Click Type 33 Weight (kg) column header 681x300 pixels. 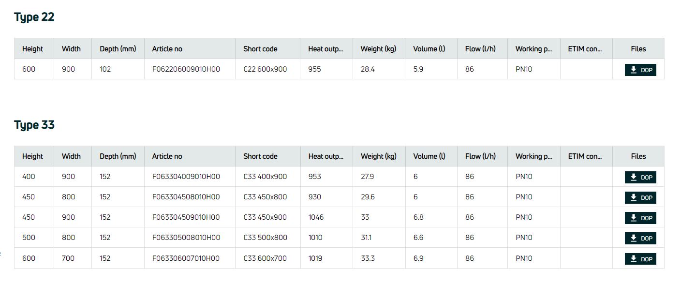pyautogui.click(x=378, y=156)
